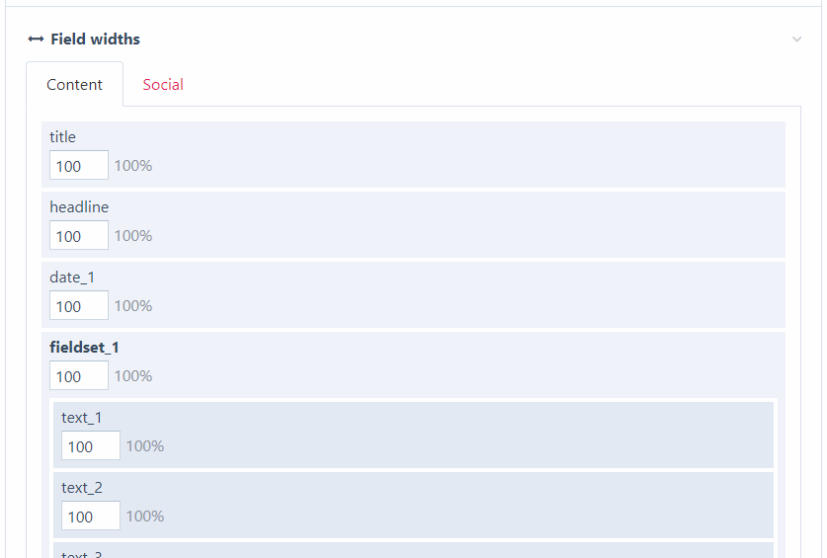Click the Field widths heading text
This screenshot has height=558, width=827.
tap(96, 40)
